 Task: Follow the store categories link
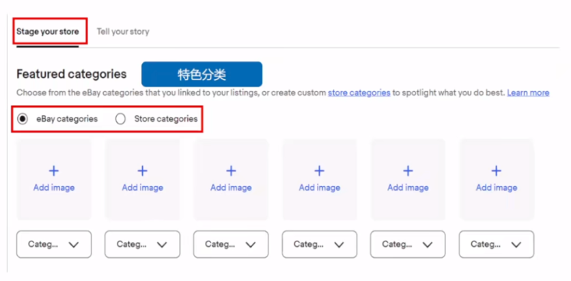click(359, 93)
